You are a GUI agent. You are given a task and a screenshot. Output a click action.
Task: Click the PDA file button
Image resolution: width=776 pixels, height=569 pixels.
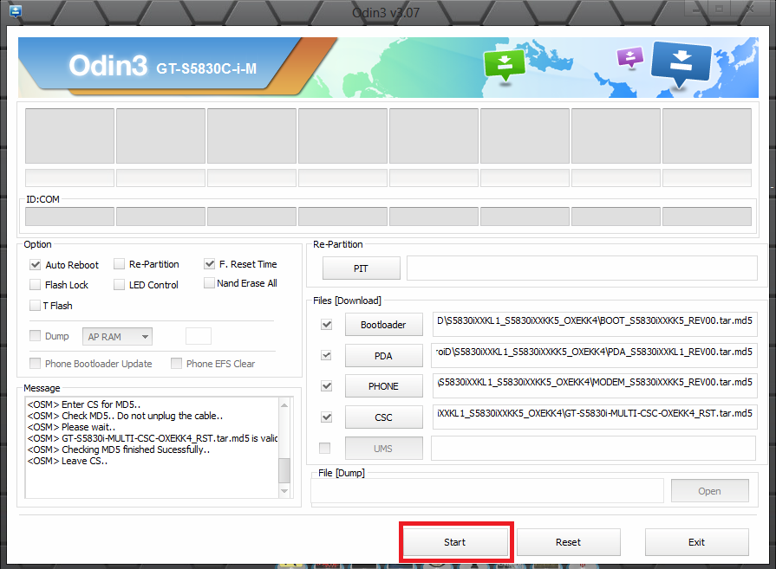click(x=383, y=356)
